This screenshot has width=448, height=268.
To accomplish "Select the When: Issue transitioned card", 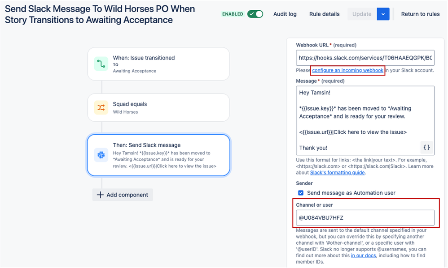I will tap(158, 64).
